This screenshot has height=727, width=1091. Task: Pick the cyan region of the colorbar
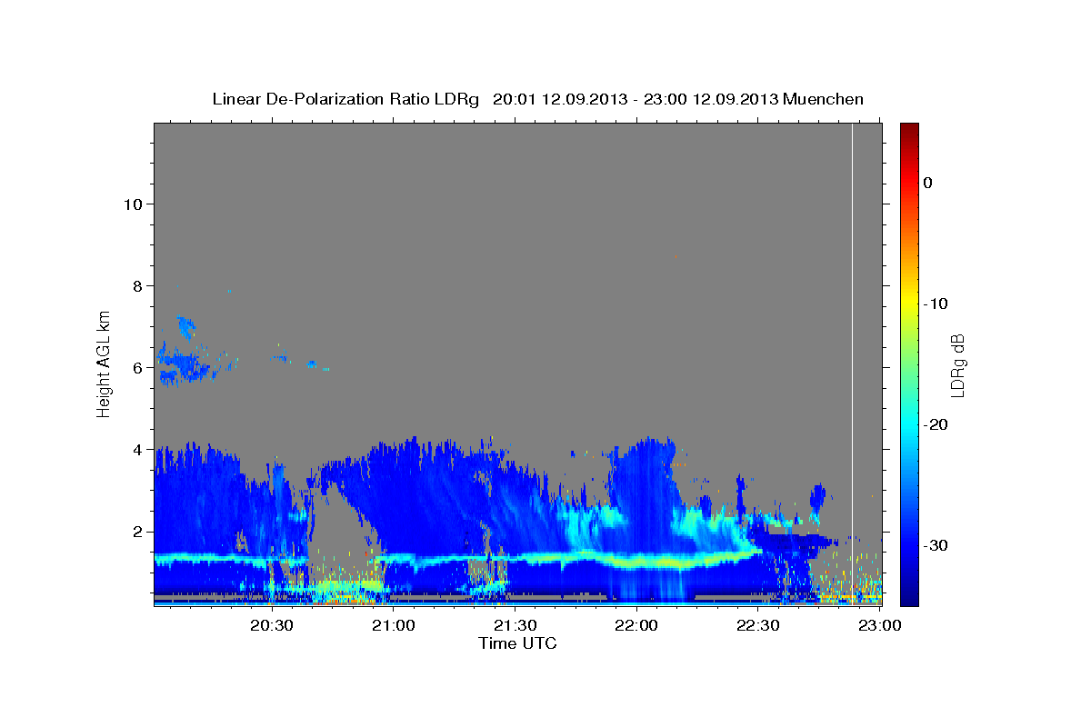909,424
